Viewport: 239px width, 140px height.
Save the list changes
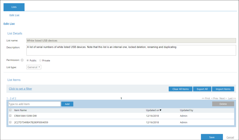pos(212,137)
